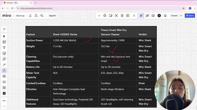
Task: Open the voting tool
Action: click(x=111, y=16)
